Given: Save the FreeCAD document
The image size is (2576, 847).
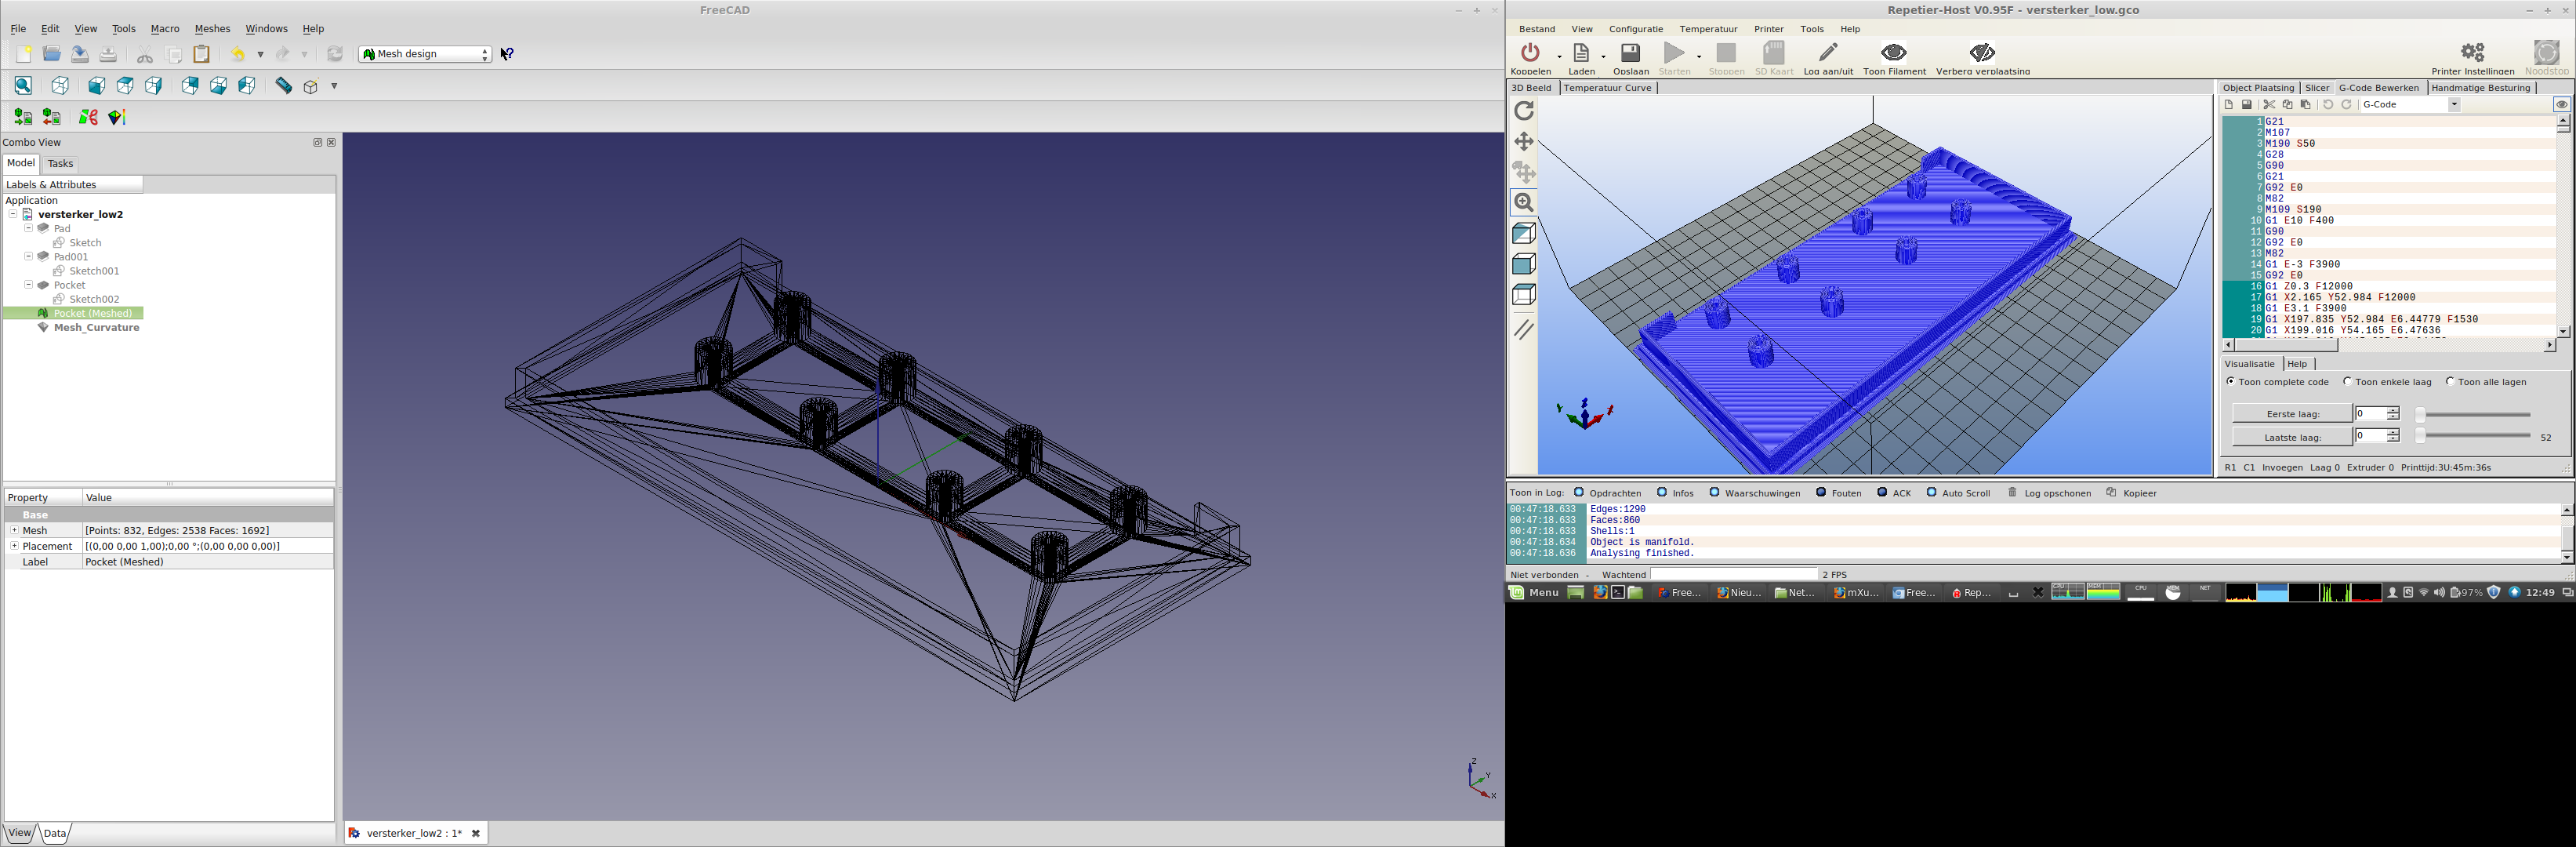Looking at the screenshot, I should coord(80,55).
